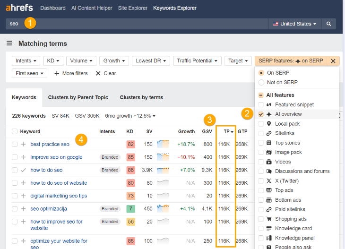Enable the Featured snippet checkbox
Viewport: 345px width, 249px height.
point(261,105)
